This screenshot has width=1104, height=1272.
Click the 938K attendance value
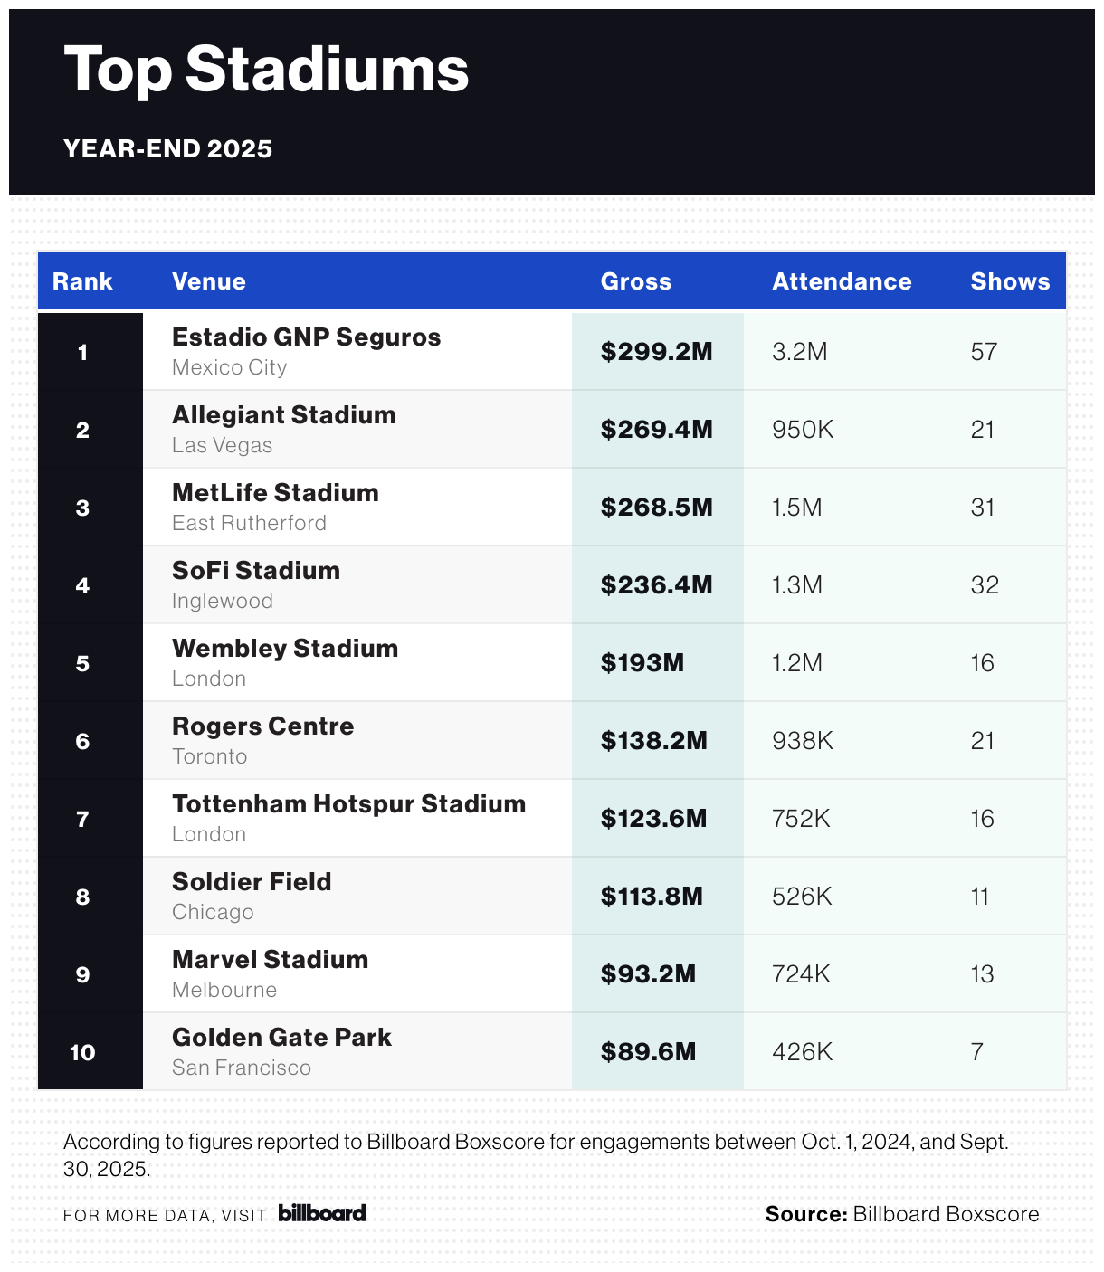point(803,741)
